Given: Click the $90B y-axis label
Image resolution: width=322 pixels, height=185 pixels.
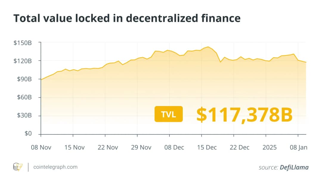Looking at the screenshot, I should pos(24,79).
